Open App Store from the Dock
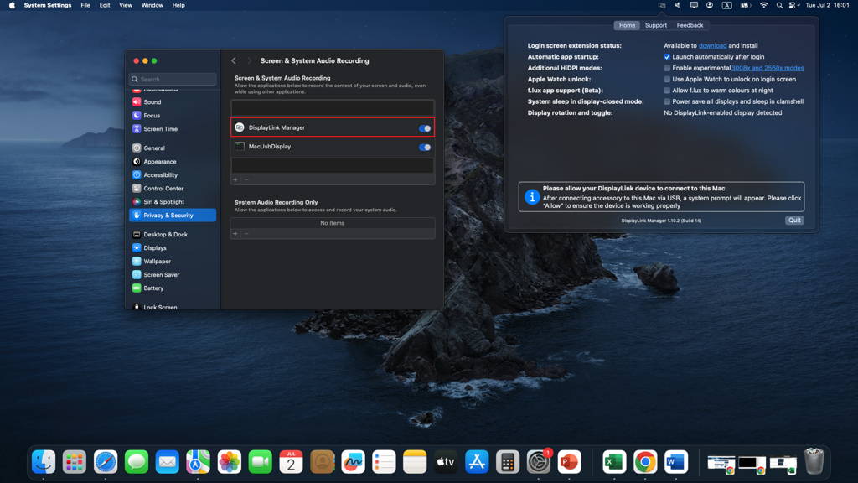Image resolution: width=858 pixels, height=483 pixels. pyautogui.click(x=477, y=462)
